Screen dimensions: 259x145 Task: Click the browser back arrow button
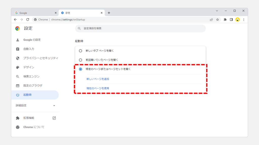pos(15,19)
